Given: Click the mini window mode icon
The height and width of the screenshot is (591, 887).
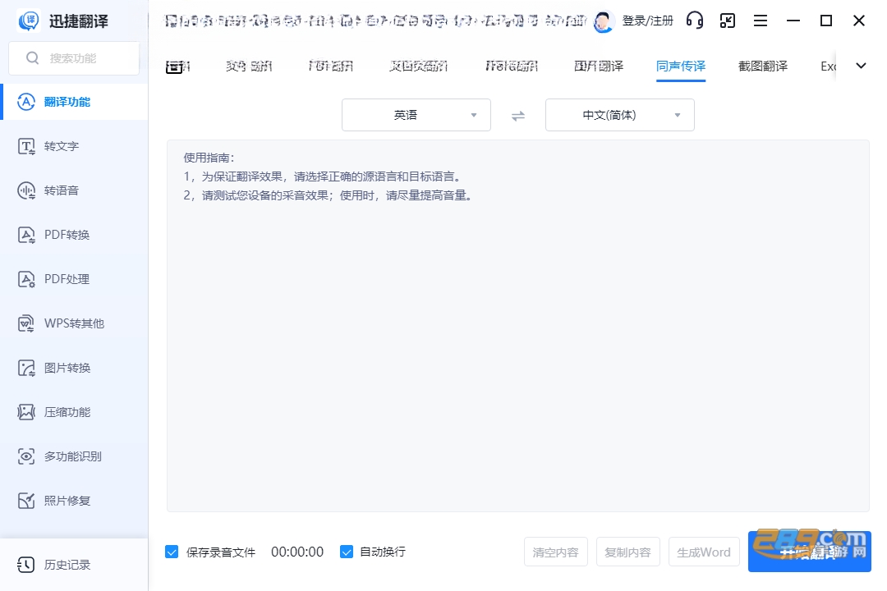Looking at the screenshot, I should pos(728,21).
